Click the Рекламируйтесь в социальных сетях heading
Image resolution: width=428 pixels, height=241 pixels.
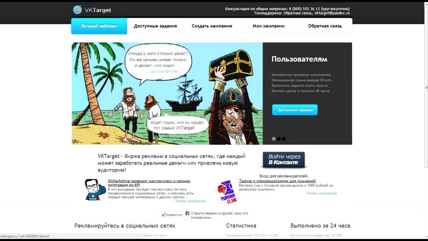pos(125,226)
